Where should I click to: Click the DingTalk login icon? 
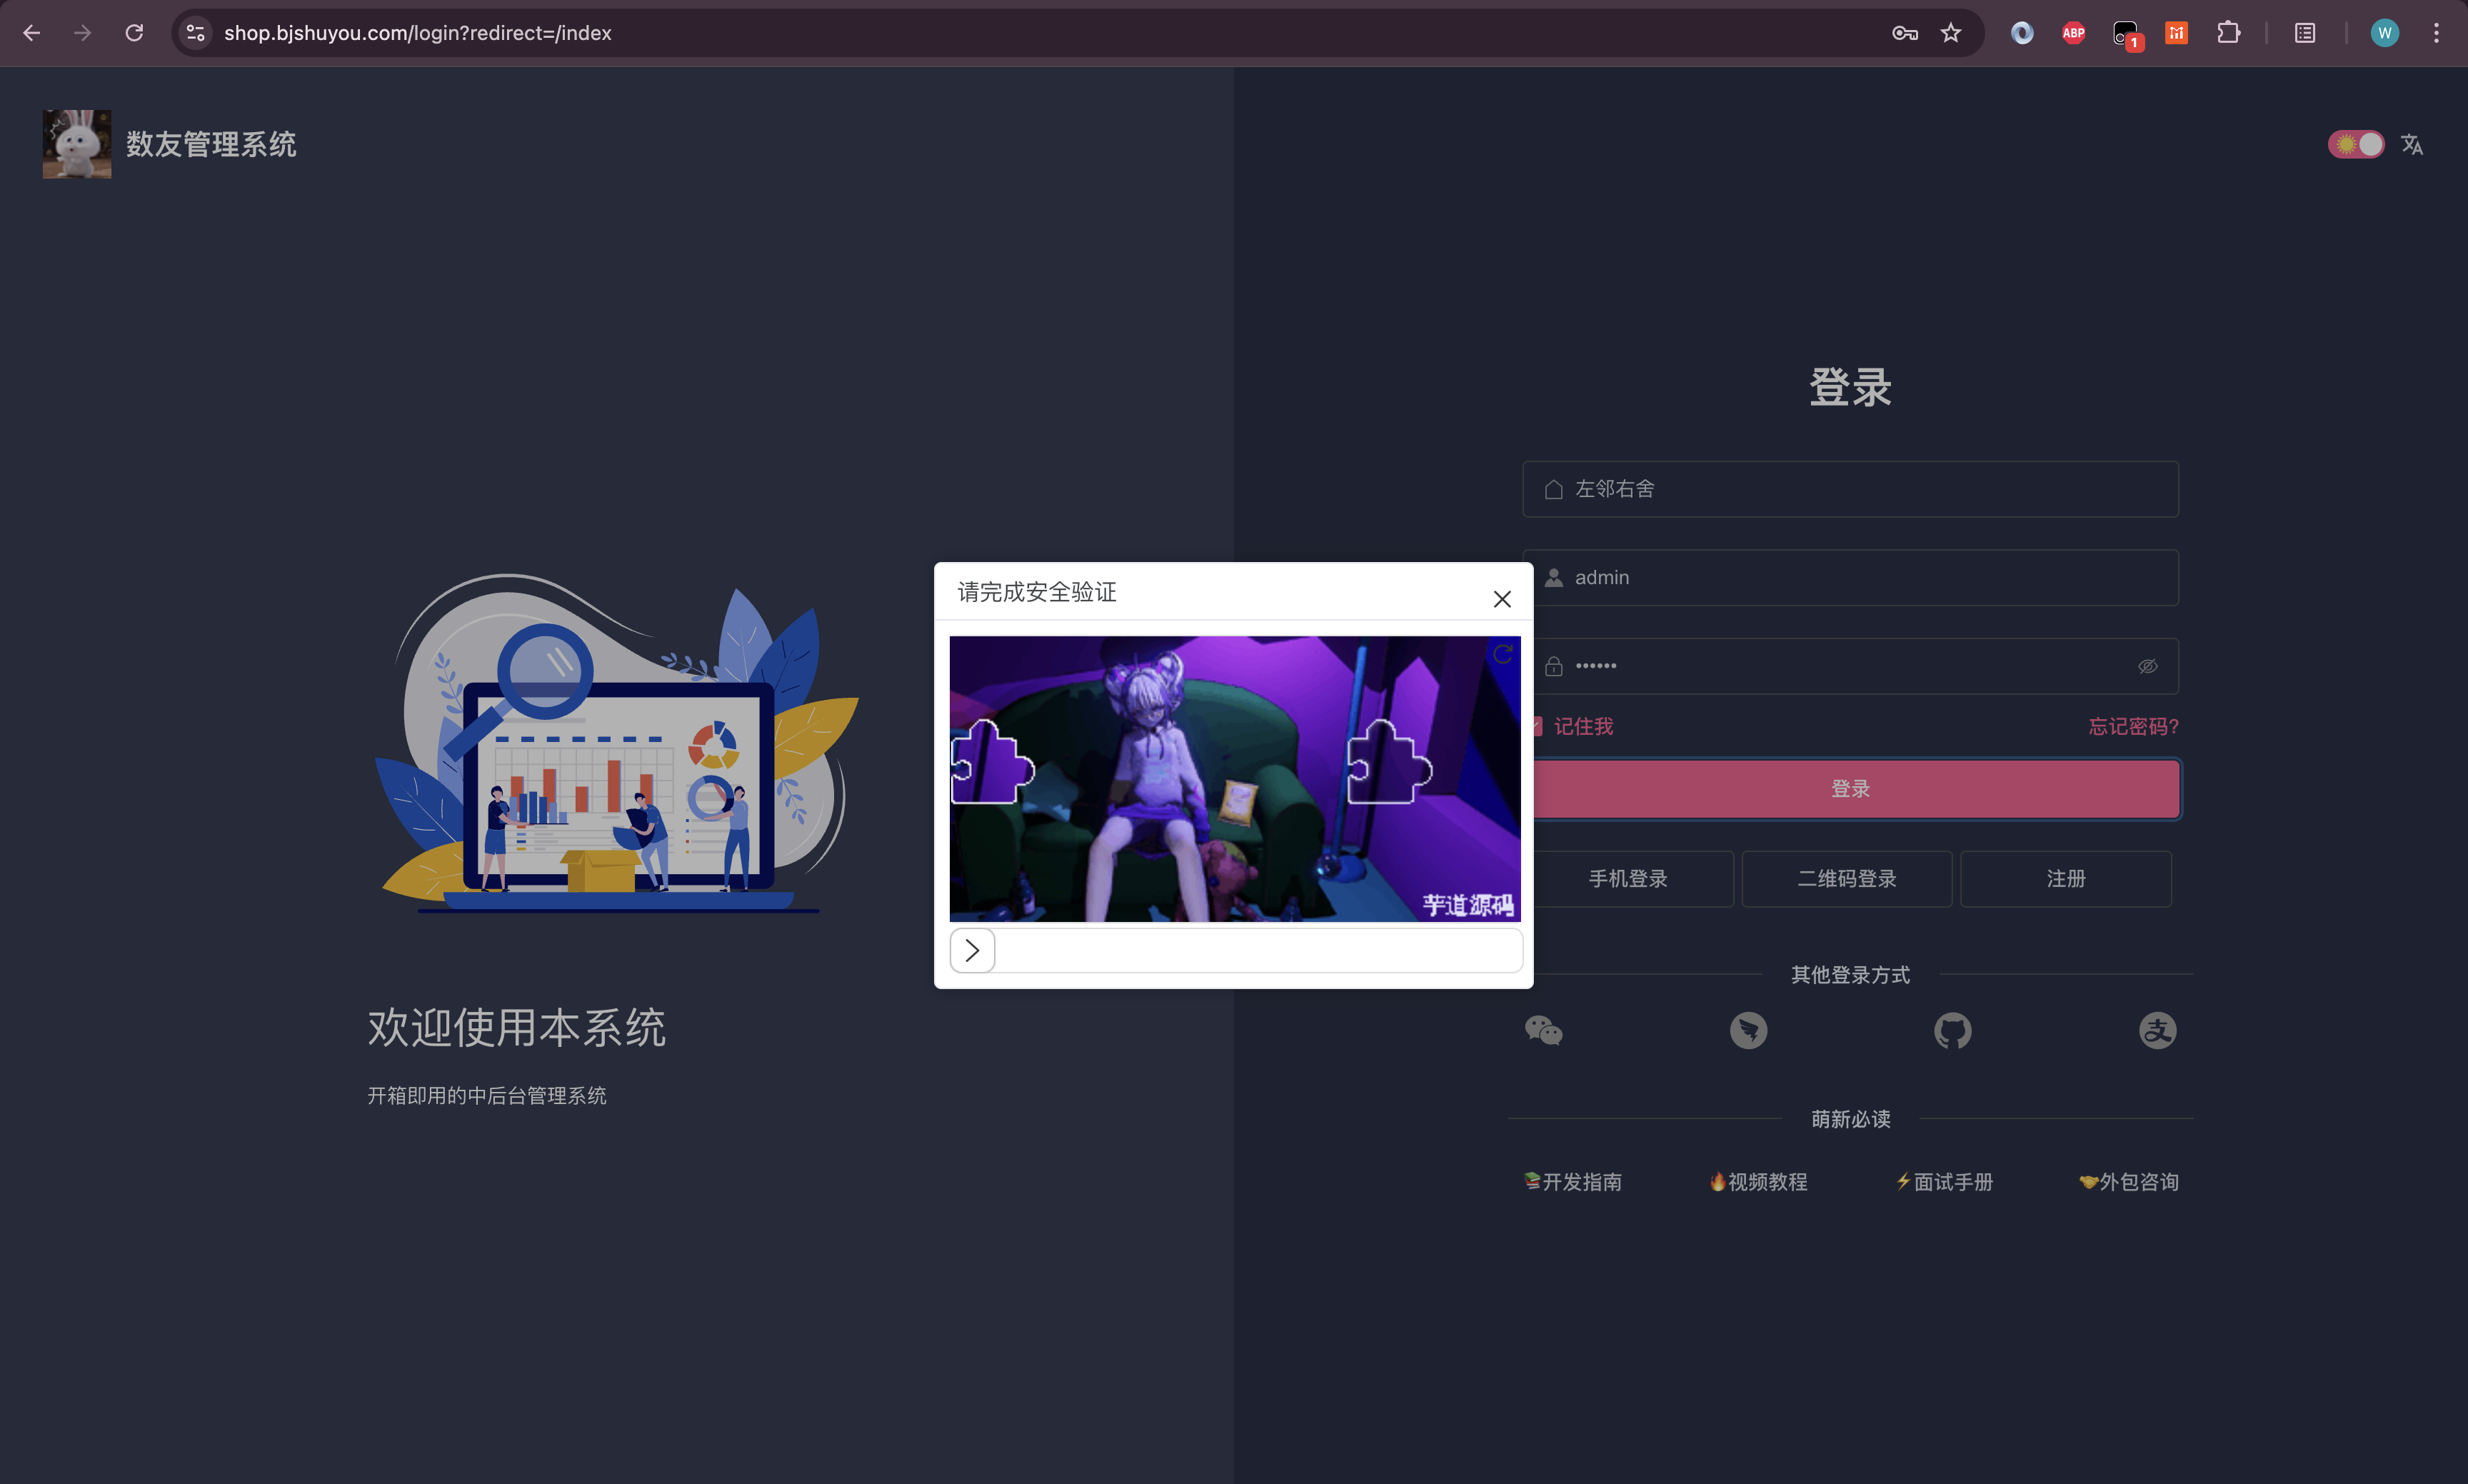pyautogui.click(x=1748, y=1030)
